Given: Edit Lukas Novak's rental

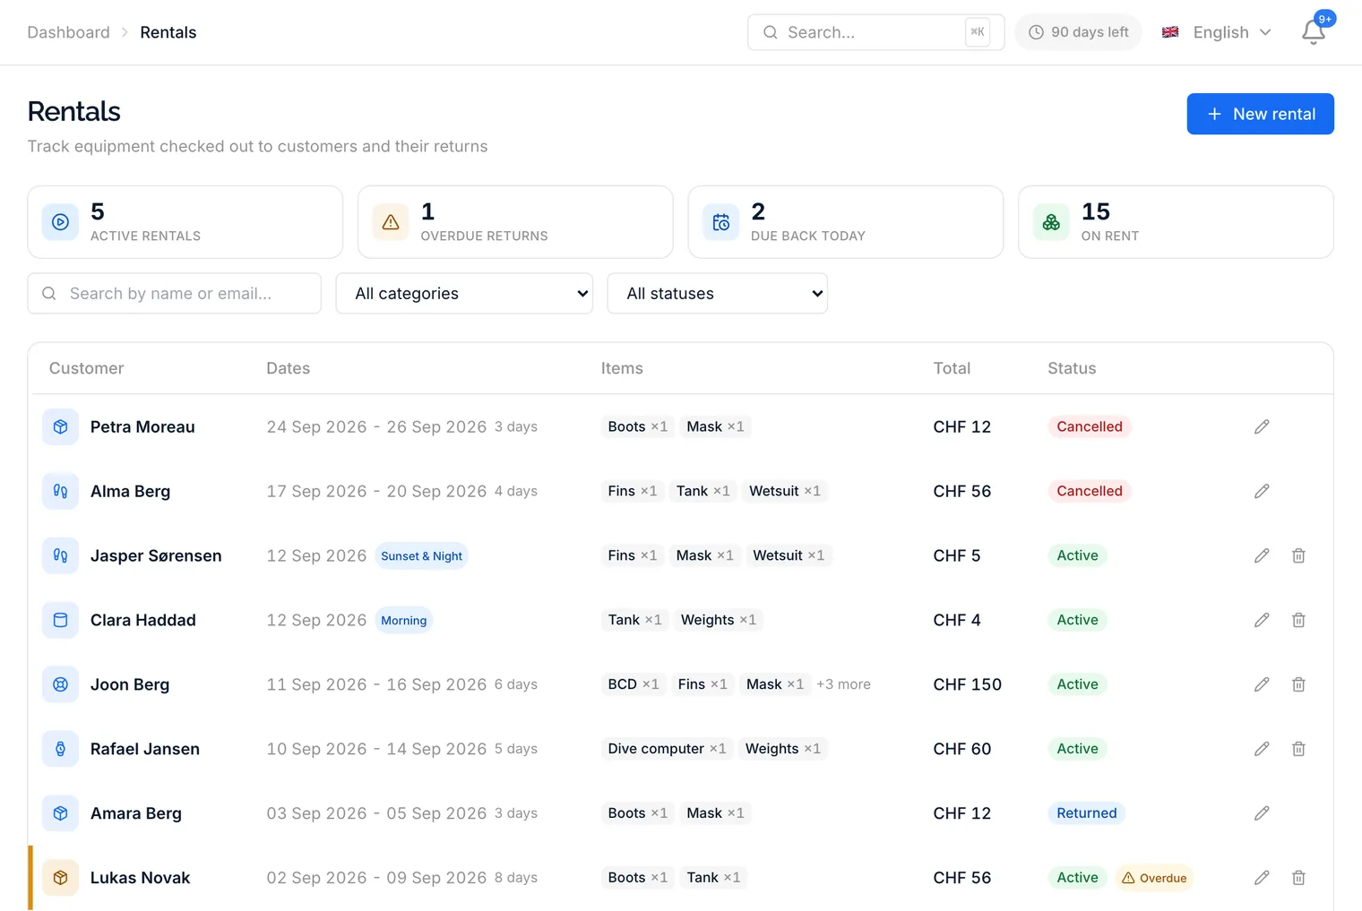Looking at the screenshot, I should (x=1262, y=878).
